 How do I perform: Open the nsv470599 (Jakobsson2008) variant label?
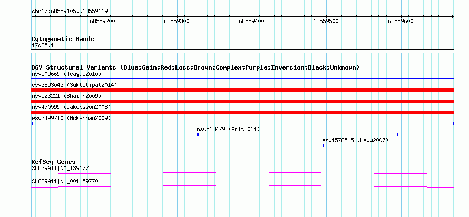coord(71,107)
